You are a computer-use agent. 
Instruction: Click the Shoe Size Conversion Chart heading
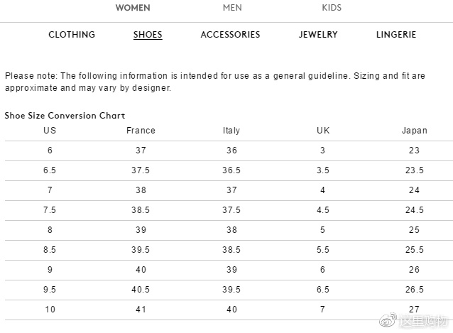click(65, 116)
